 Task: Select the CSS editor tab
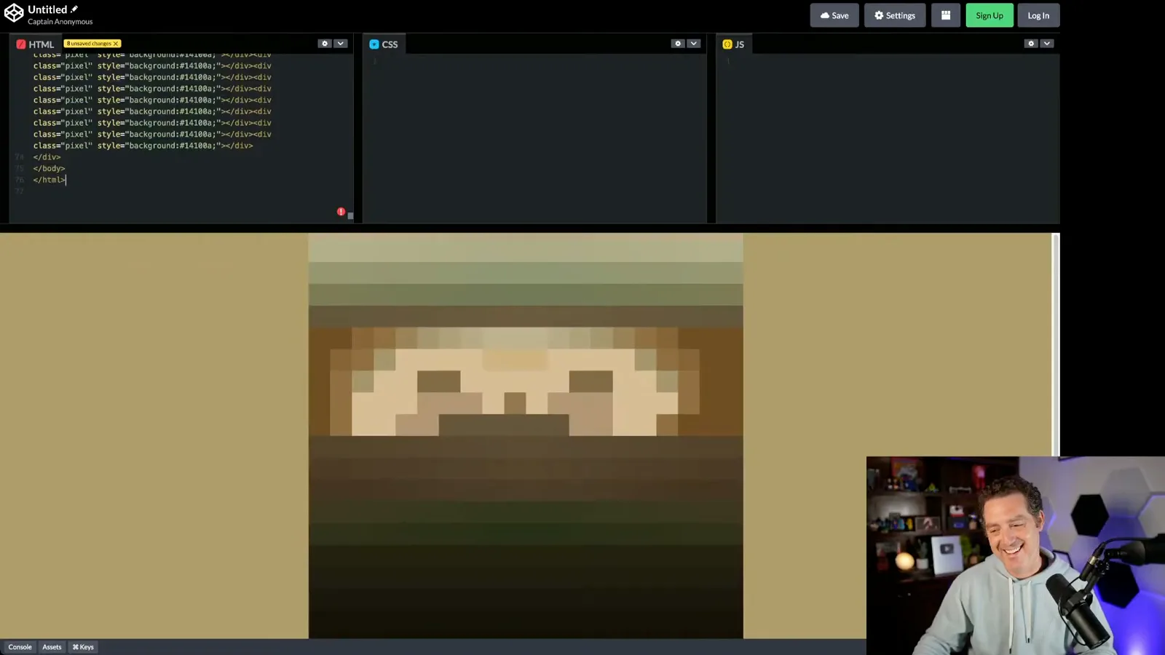pyautogui.click(x=384, y=44)
